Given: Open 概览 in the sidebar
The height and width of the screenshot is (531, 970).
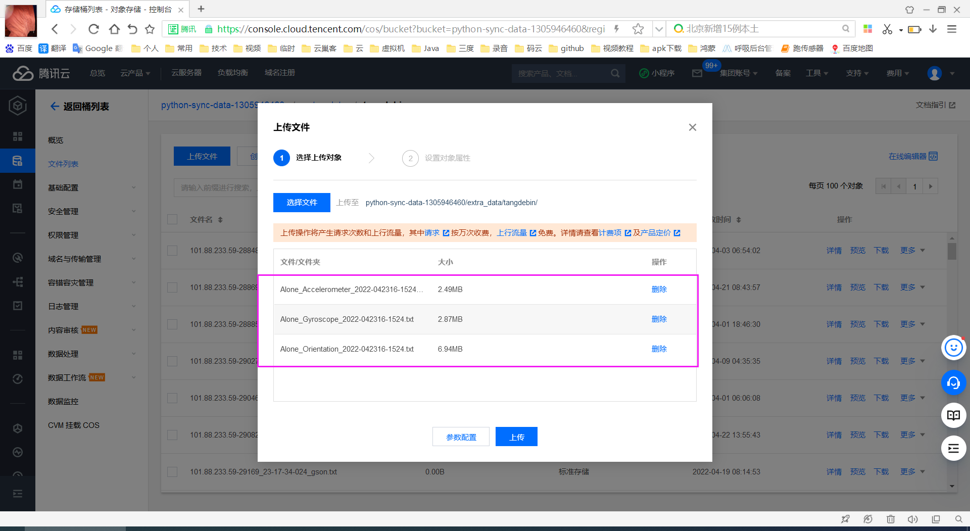Looking at the screenshot, I should [56, 140].
